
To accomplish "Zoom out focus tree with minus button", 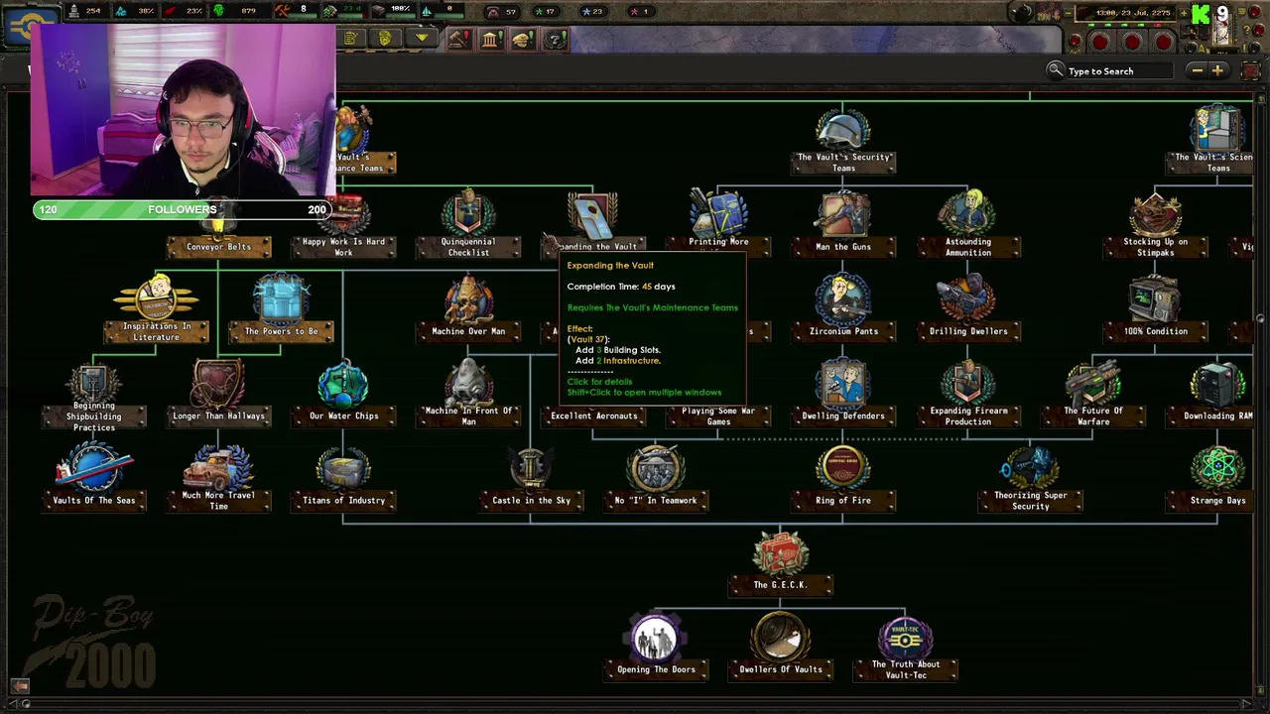I will 1198,70.
